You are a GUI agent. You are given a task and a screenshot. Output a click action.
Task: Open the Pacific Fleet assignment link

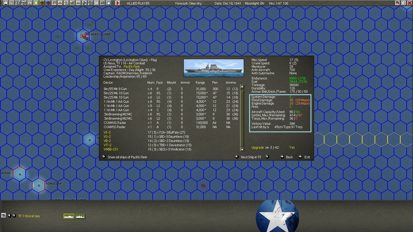tap(132, 66)
